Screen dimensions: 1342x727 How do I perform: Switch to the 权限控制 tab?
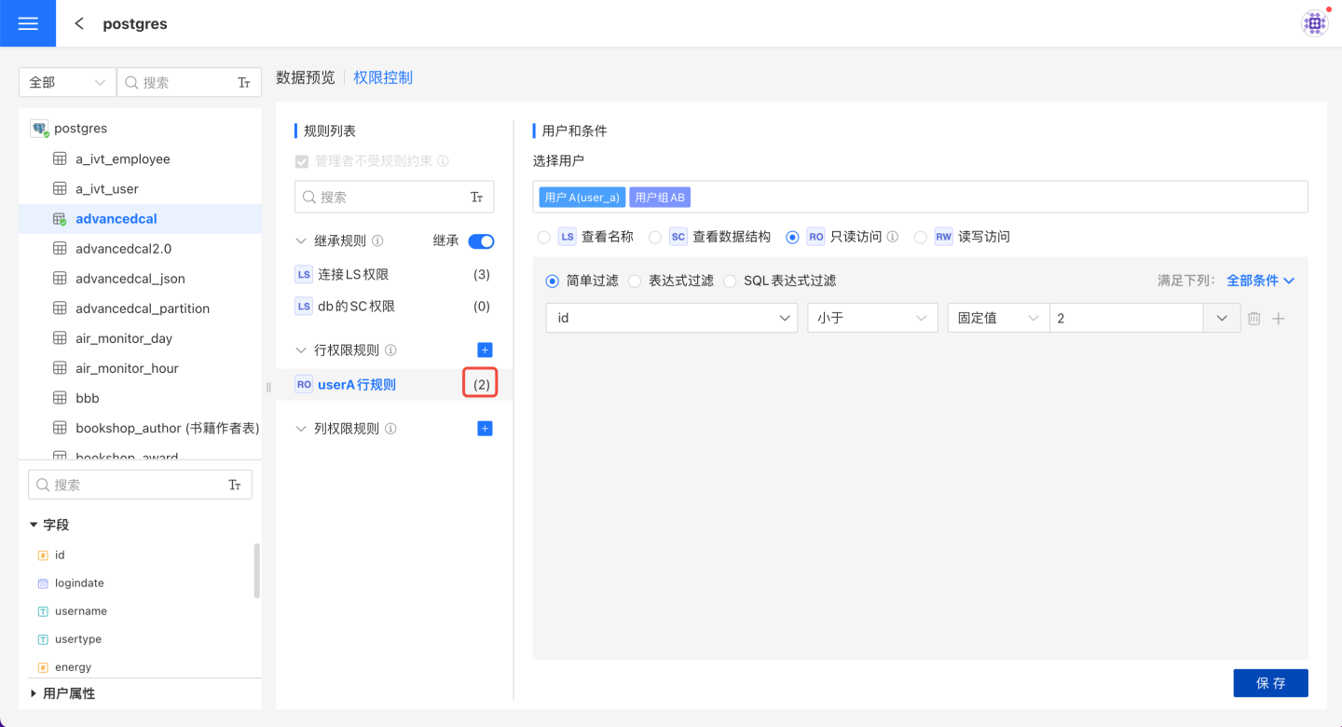tap(383, 77)
